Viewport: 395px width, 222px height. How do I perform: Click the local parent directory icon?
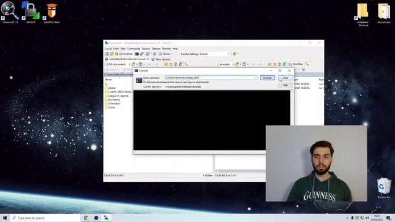coord(166,64)
